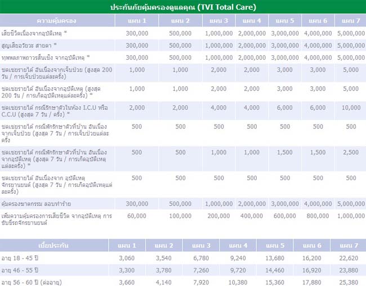Click the premium value '23,880'
Image resolution: width=366 pixels, height=286 pixels.
349,270
